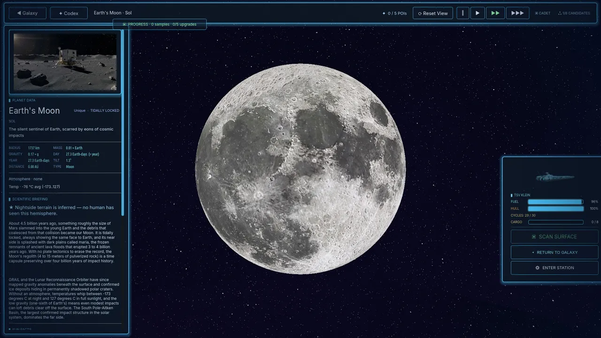Screen dimensions: 601x338
Task: Click the PLANET DATA section header
Action: click(22, 100)
